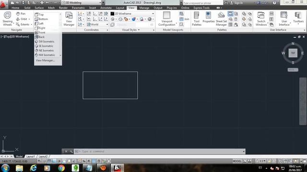Toggle Object Snap in status bar
Viewport: 307px width, 172px height.
[x=64, y=161]
